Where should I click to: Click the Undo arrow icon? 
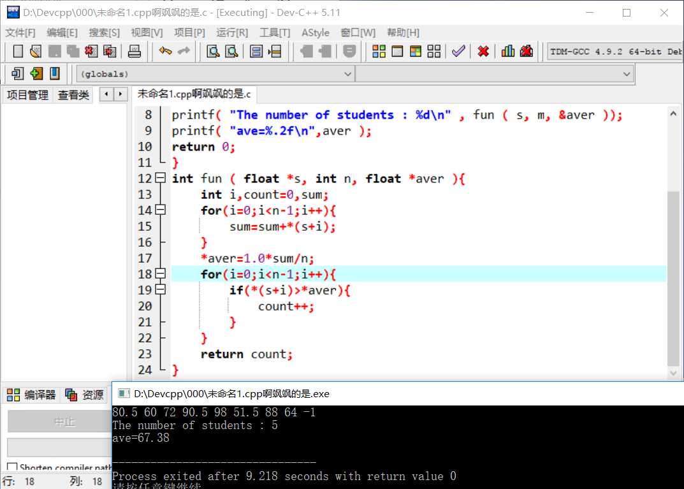pos(165,52)
